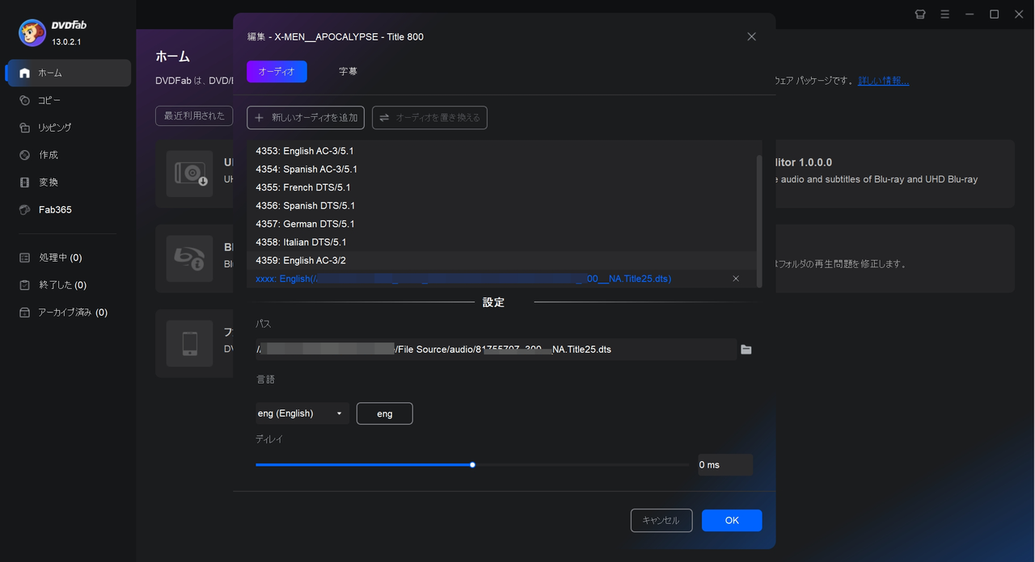Viewport: 1035px width, 562px height.
Task: Browse for audio file with folder icon
Action: tap(746, 350)
